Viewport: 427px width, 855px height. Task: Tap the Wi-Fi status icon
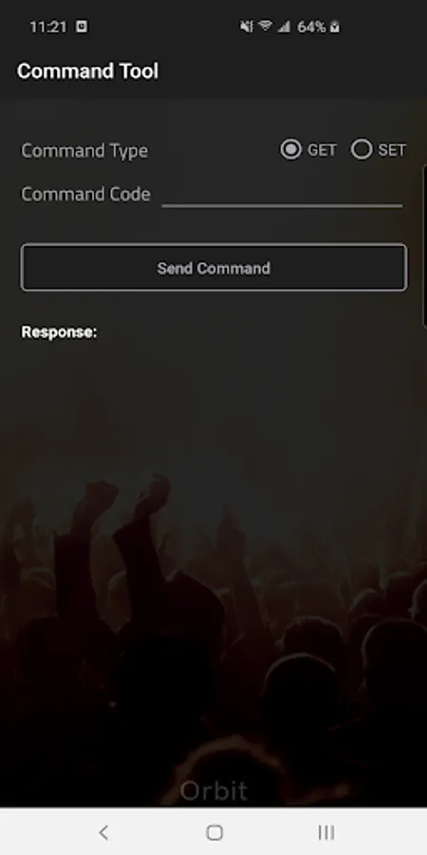tap(266, 27)
